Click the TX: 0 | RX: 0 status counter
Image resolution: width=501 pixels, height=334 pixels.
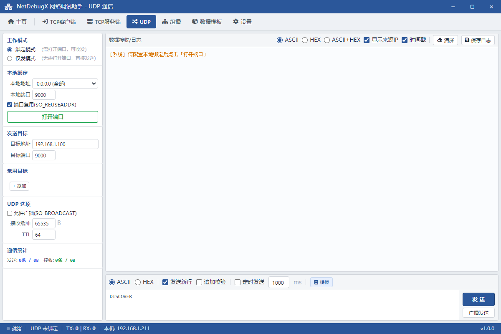(81, 329)
